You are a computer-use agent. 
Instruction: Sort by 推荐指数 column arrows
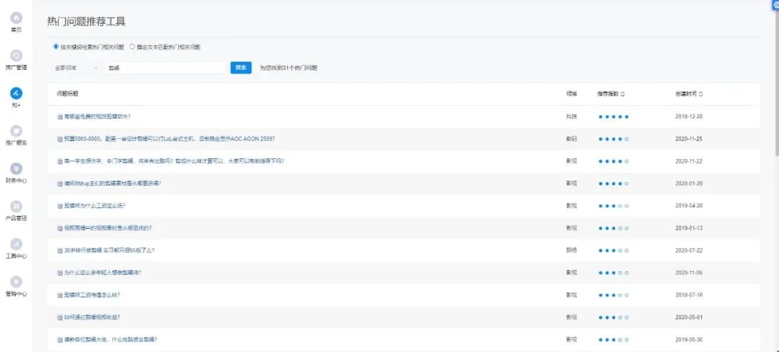click(x=622, y=94)
